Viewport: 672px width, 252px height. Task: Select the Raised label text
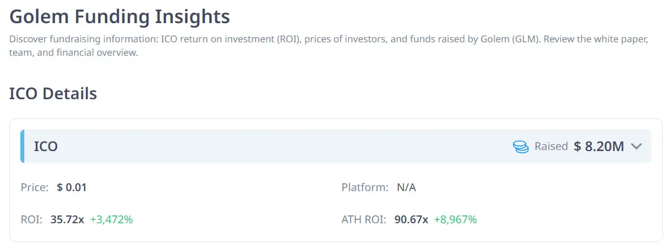[x=551, y=147]
